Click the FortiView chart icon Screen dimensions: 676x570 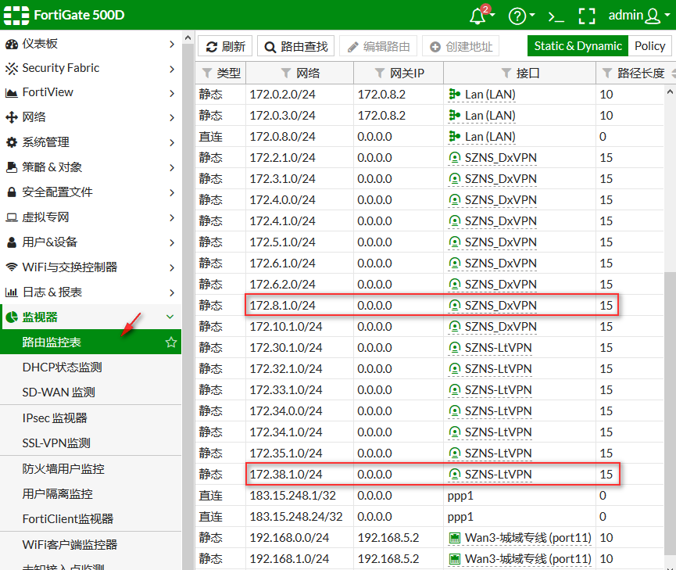click(x=12, y=93)
